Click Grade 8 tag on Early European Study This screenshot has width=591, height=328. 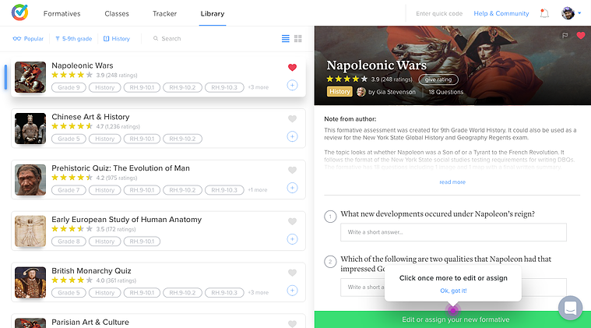point(69,242)
